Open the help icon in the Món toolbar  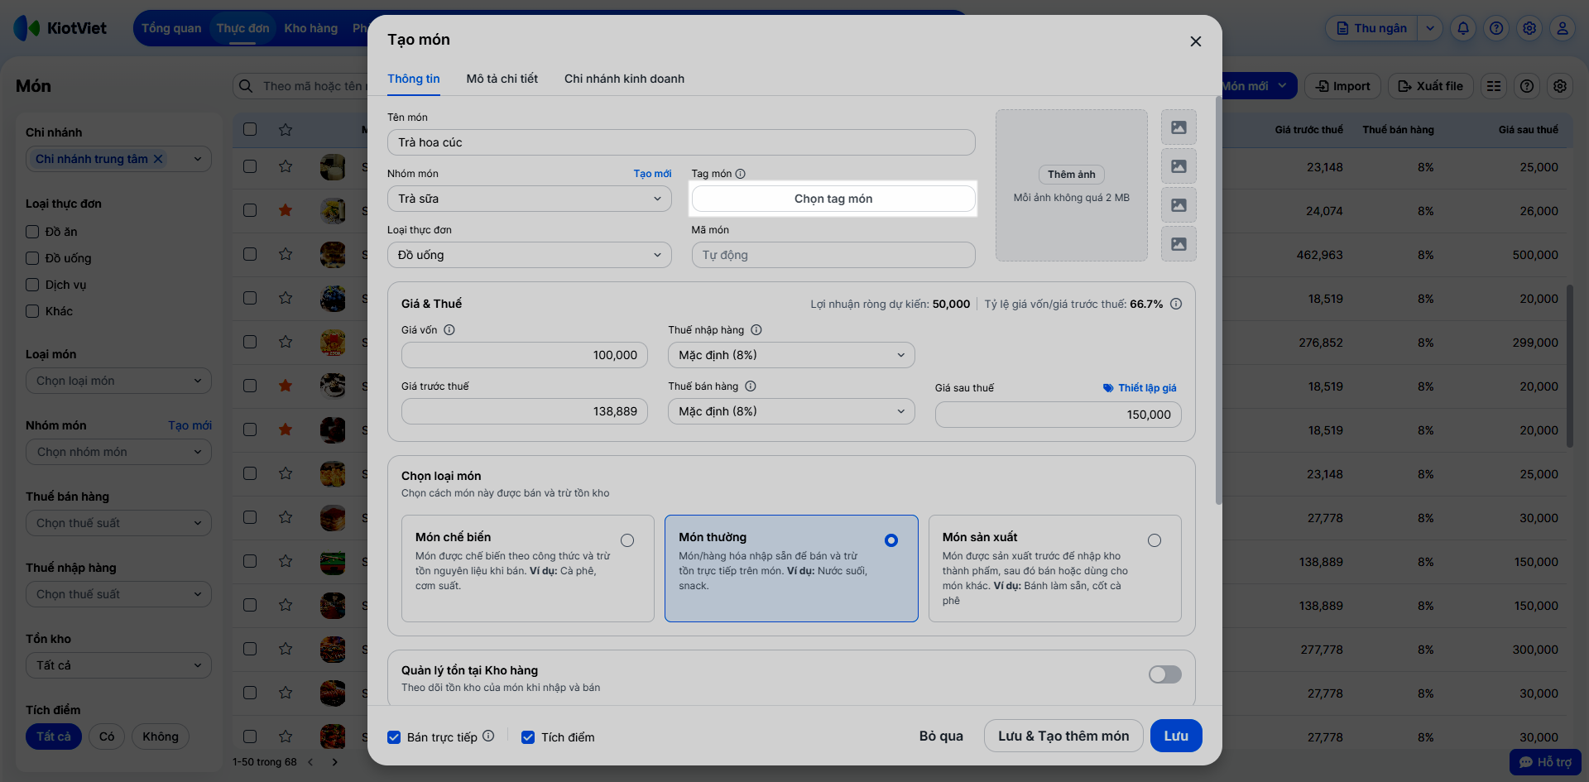1527,86
